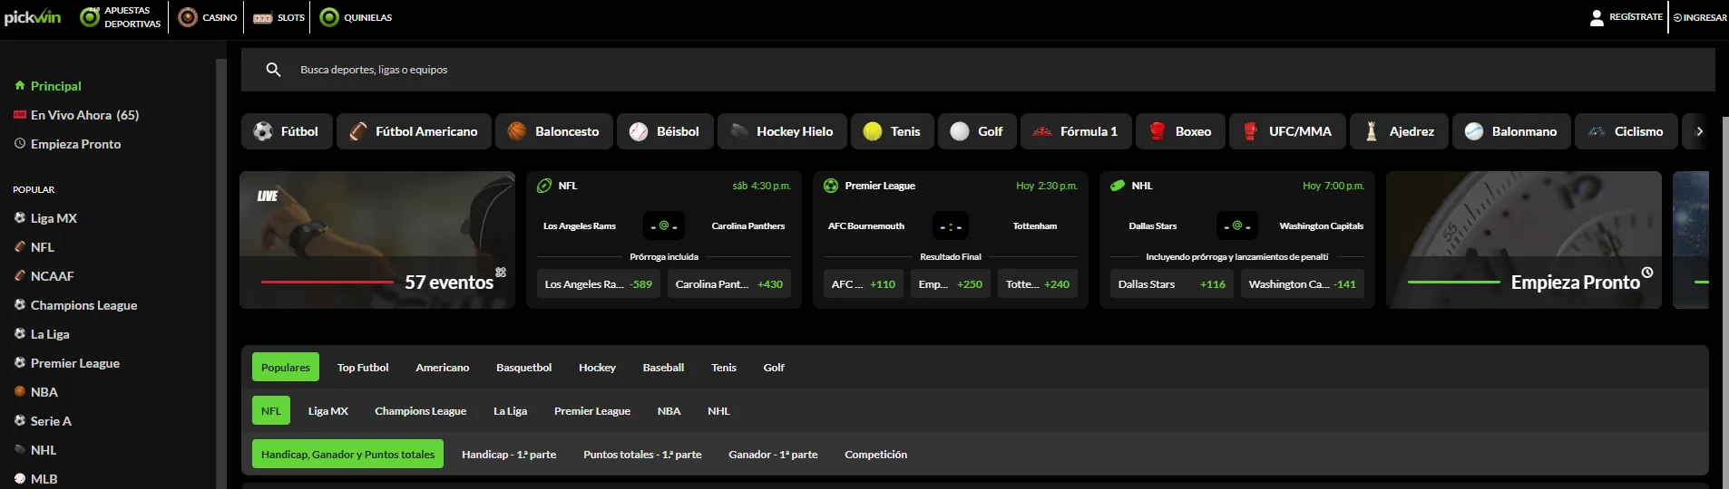Bet Tottenham +240 odds

coord(1038,284)
